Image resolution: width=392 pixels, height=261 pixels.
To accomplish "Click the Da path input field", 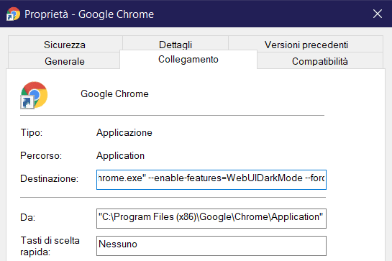I will pos(211,219).
